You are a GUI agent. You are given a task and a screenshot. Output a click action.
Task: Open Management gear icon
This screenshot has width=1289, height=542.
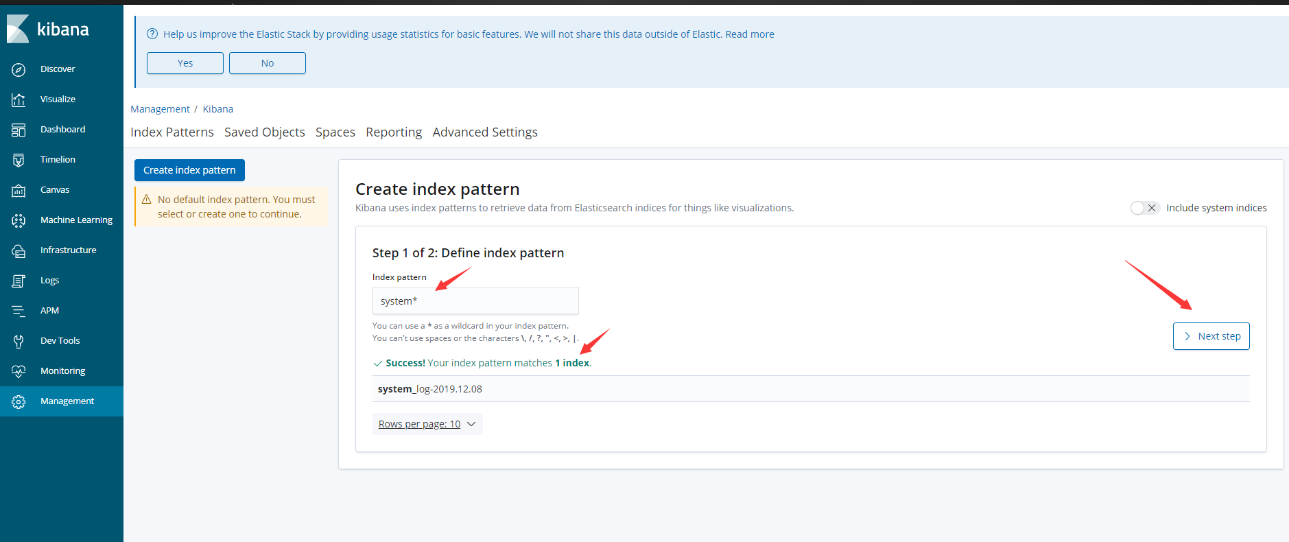[x=19, y=401]
